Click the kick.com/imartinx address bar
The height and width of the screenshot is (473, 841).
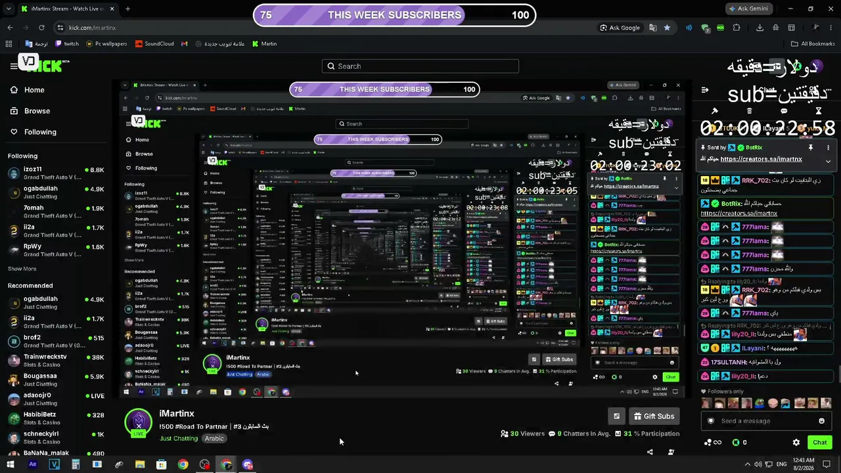92,28
